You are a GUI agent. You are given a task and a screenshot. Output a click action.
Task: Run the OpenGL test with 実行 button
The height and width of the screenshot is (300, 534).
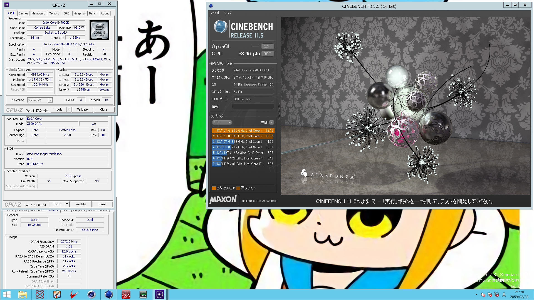(268, 46)
